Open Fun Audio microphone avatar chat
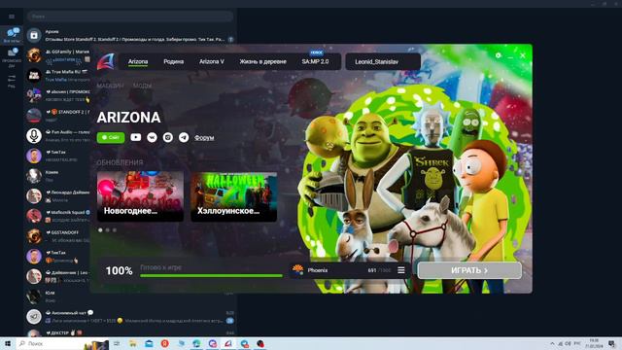Viewport: 622px width, 350px height. coord(34,136)
